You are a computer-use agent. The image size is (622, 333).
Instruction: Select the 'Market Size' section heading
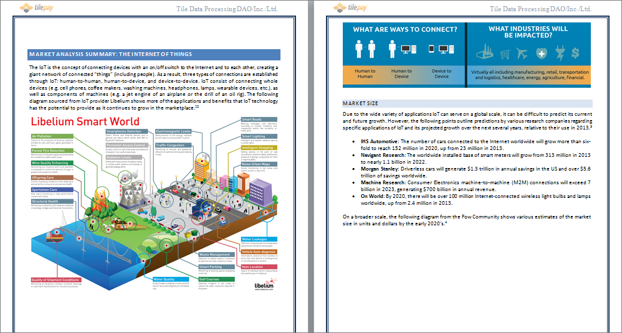click(361, 103)
